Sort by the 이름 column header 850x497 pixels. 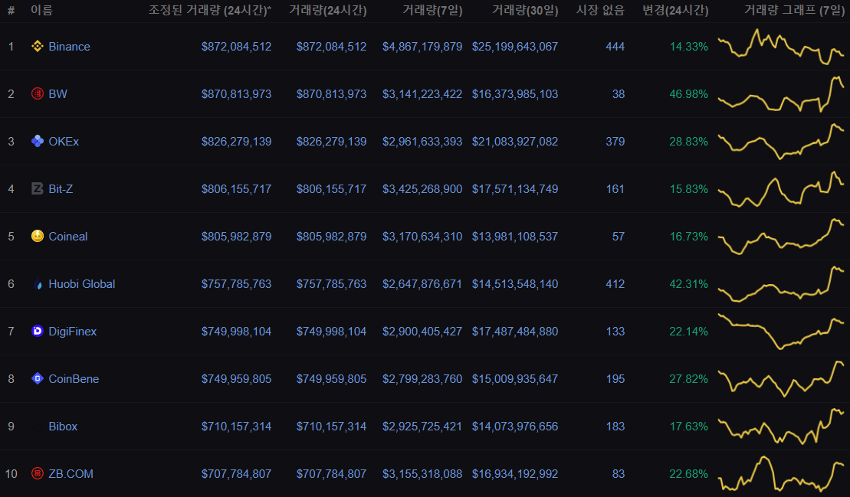pos(41,10)
